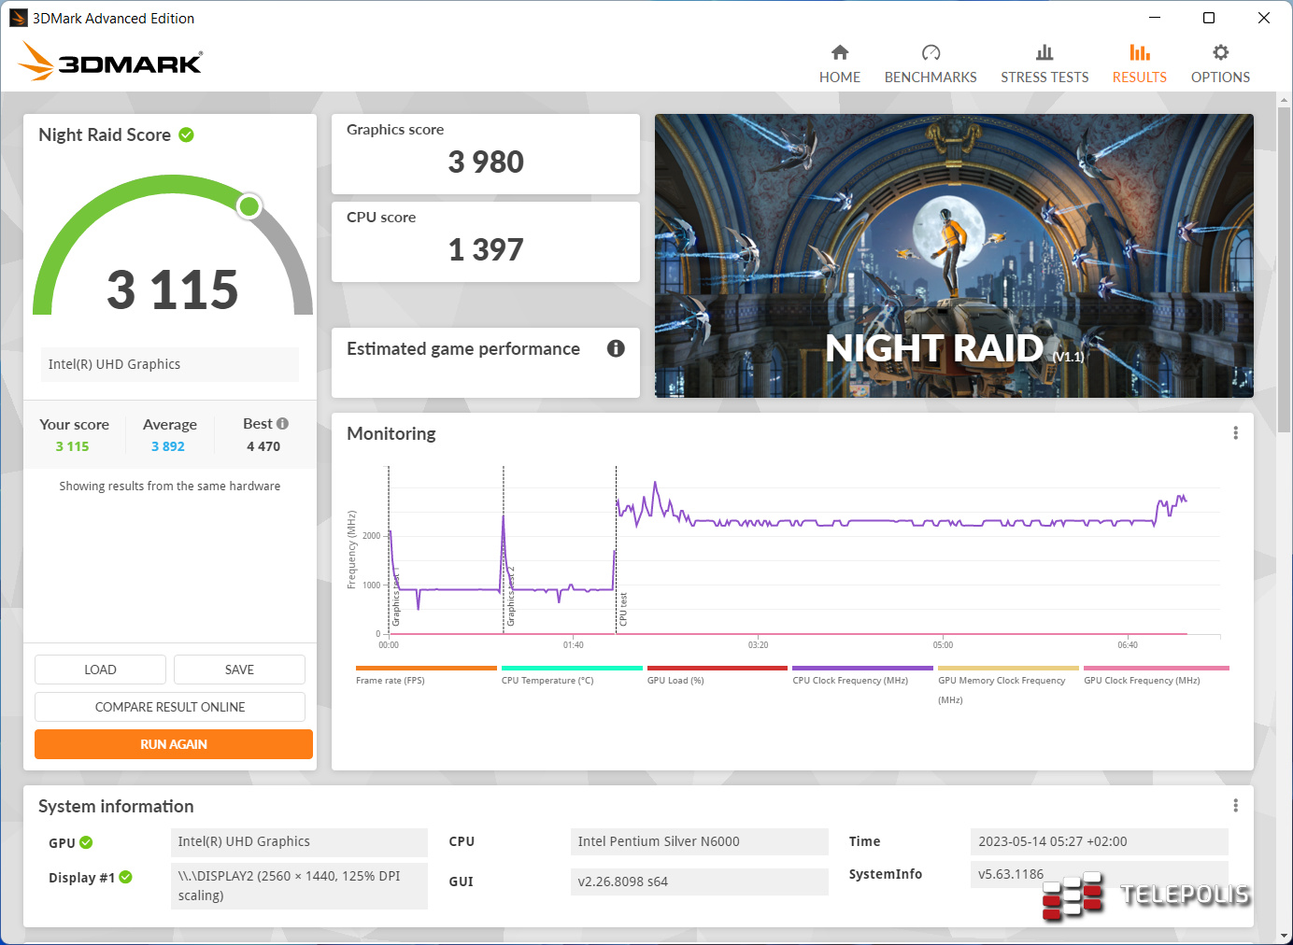Toggle GPU Load (%) red legend

click(717, 669)
